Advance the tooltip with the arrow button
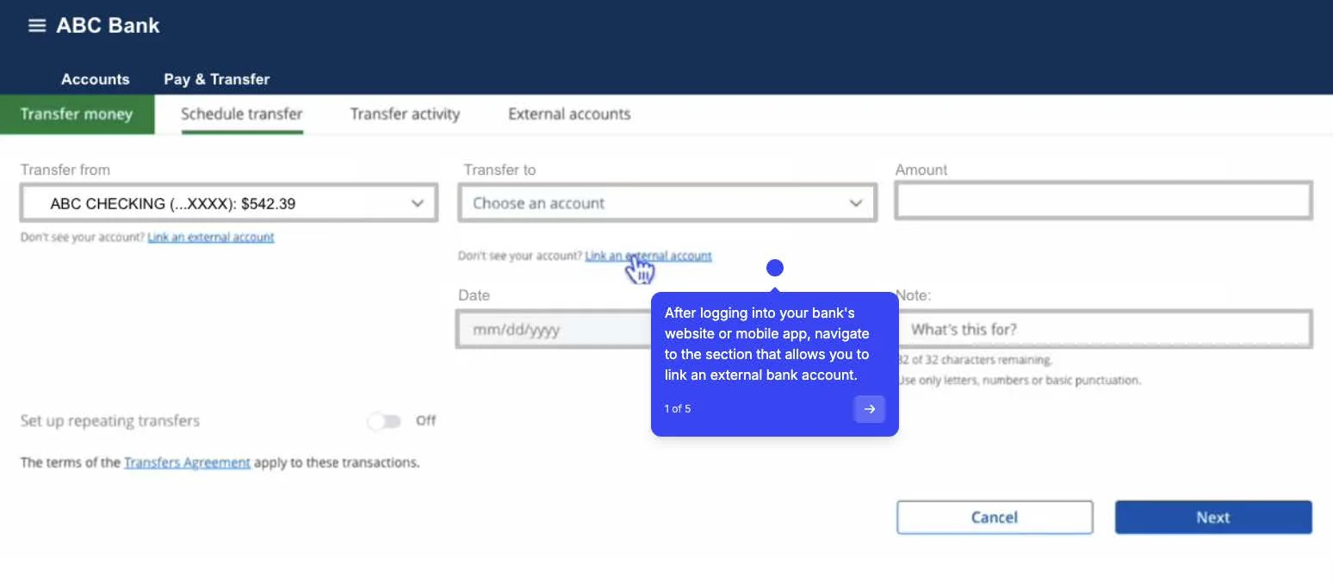The image size is (1333, 583). (869, 409)
